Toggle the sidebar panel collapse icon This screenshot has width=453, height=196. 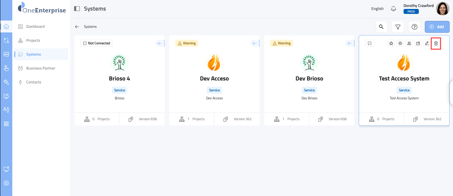[77, 9]
